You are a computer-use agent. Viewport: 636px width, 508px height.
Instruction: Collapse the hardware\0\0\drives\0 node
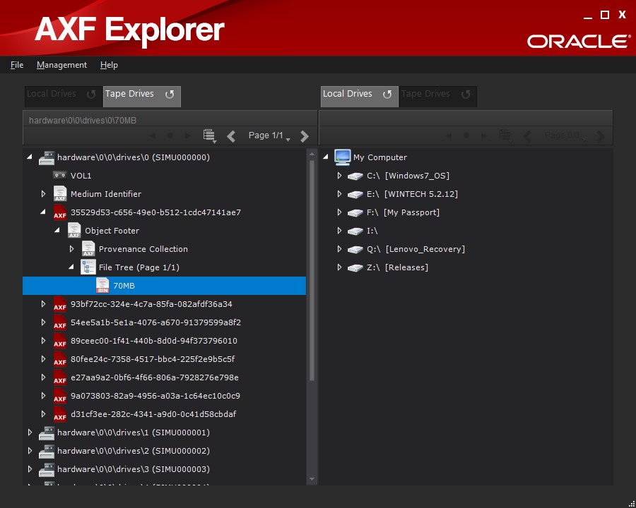point(29,157)
